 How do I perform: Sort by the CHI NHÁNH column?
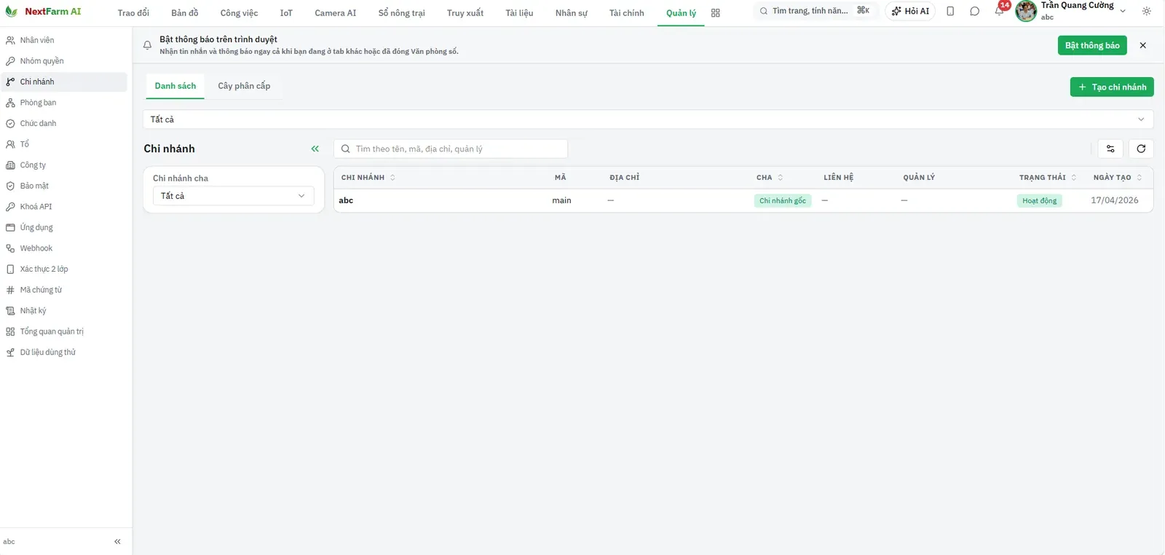click(368, 178)
